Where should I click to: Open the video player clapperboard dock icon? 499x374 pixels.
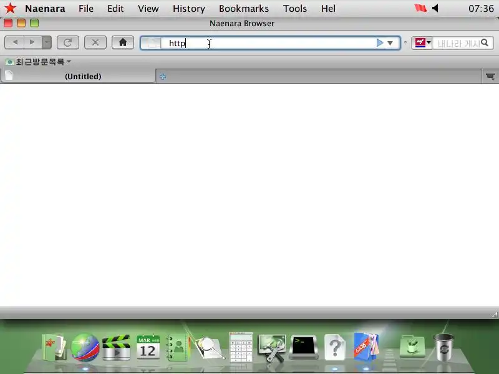point(116,347)
